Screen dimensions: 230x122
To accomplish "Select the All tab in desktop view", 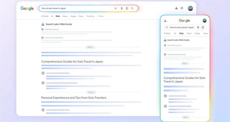I will click(x=52, y=16).
